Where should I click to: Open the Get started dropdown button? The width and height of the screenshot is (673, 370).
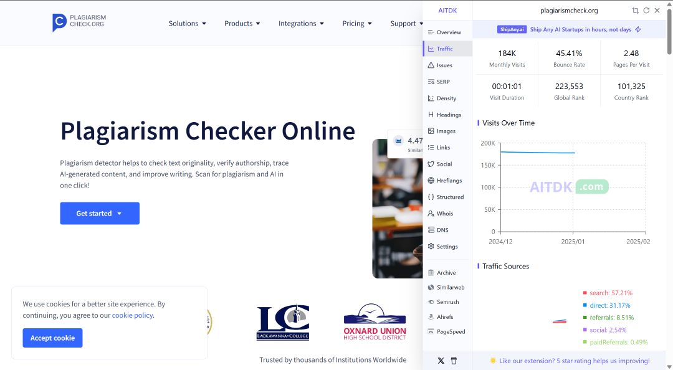[100, 213]
